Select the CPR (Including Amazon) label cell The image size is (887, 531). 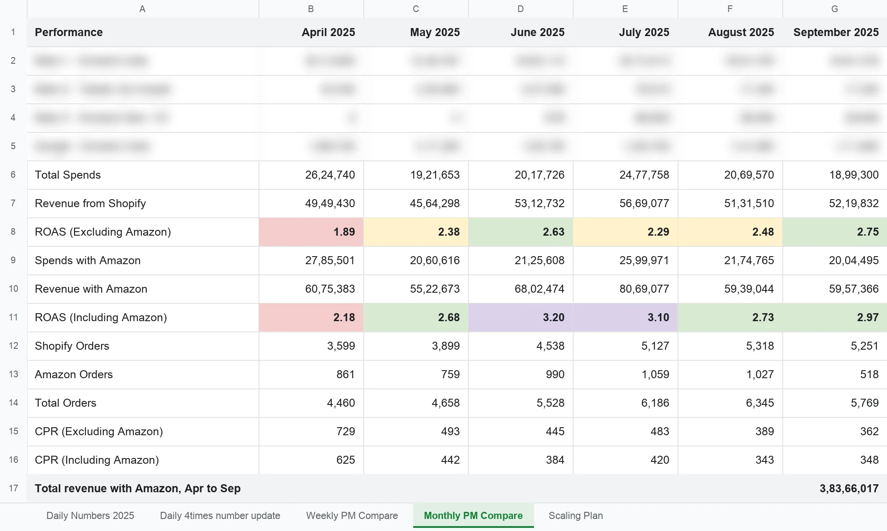[x=143, y=460]
